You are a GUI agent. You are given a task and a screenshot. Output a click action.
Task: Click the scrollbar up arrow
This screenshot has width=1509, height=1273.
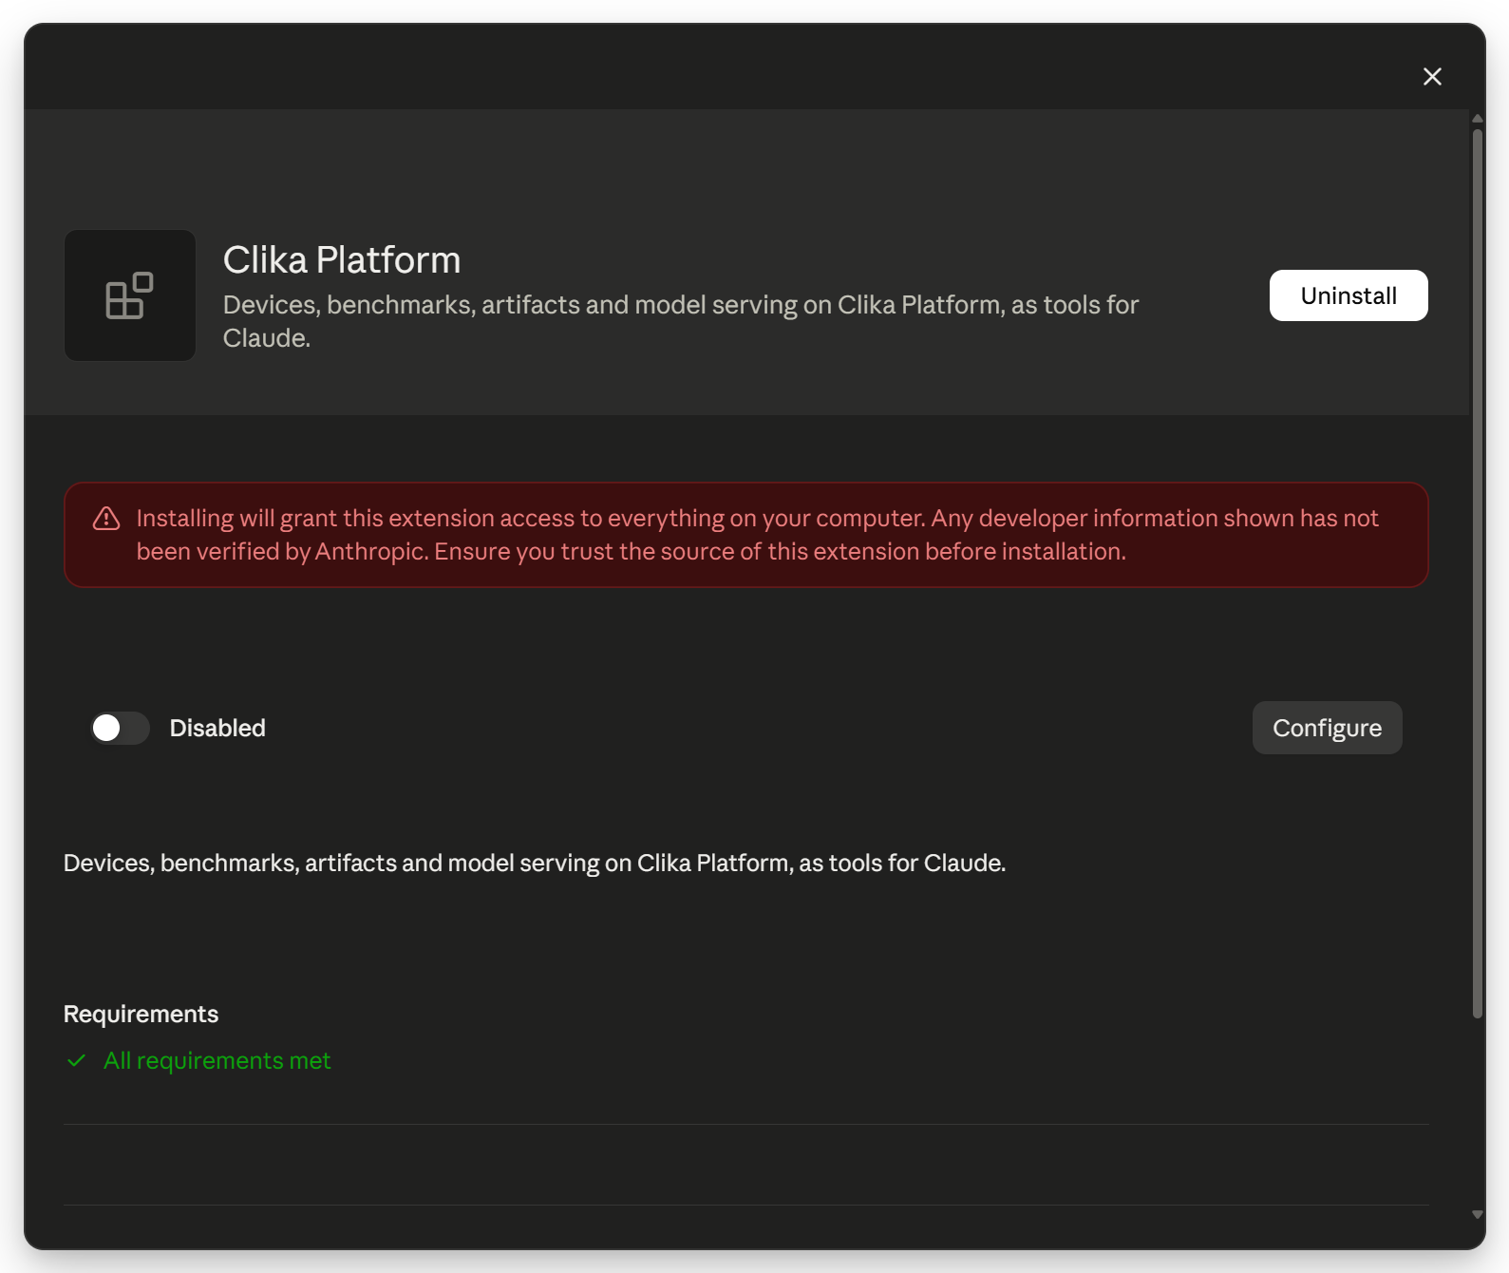point(1478,119)
